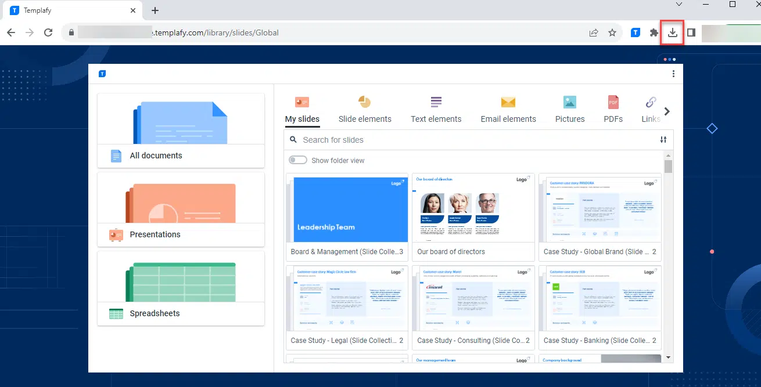Select Case Study - Global Brand thumbnail
The width and height of the screenshot is (761, 387).
click(x=600, y=217)
